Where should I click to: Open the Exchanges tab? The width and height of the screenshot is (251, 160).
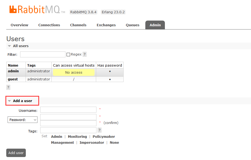pyautogui.click(x=106, y=25)
